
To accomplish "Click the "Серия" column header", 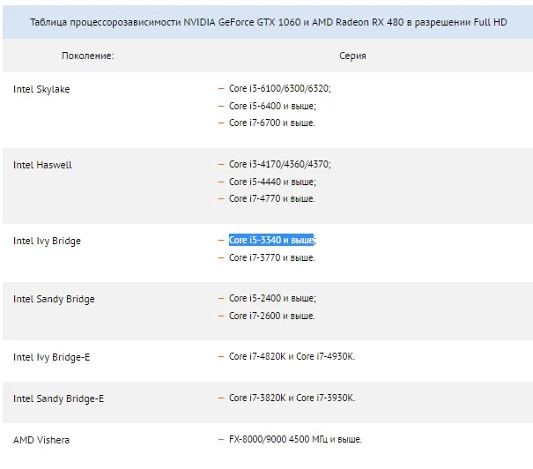I will pyautogui.click(x=352, y=56).
